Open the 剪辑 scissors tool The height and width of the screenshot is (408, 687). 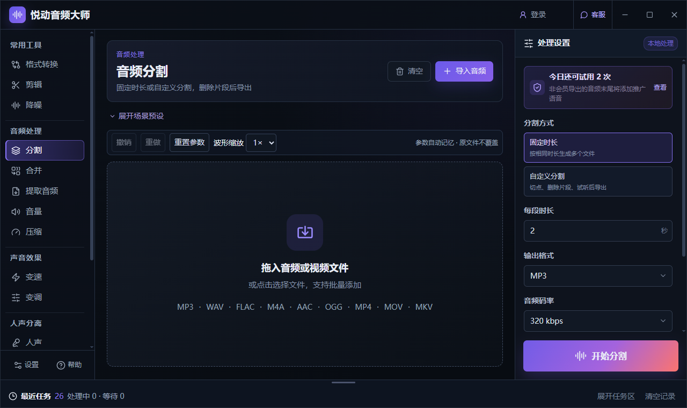[45, 85]
